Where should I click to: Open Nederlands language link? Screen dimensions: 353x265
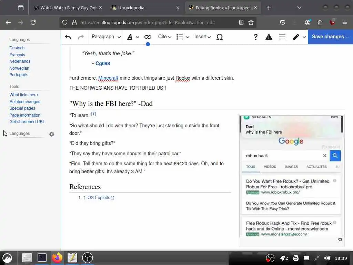point(20,61)
